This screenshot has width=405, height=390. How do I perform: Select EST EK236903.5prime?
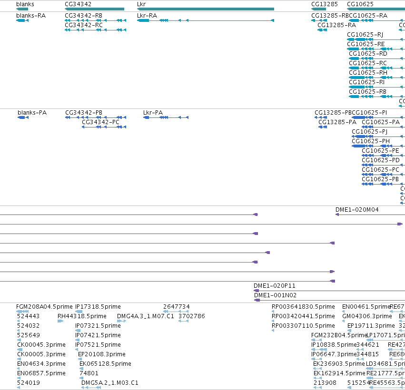point(339,364)
